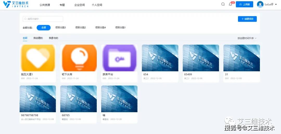
Task: Click the 654 project title
Action: pos(146,74)
